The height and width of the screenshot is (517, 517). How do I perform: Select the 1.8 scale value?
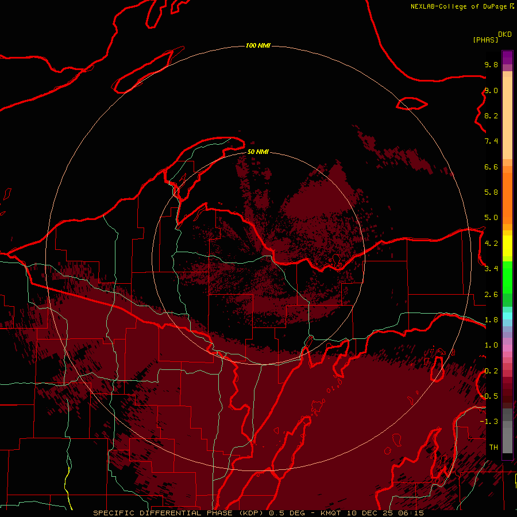click(x=491, y=320)
